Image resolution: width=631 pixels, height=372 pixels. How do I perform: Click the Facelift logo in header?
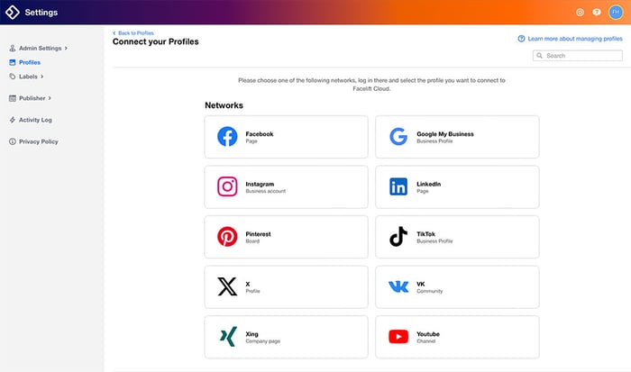[13, 12]
